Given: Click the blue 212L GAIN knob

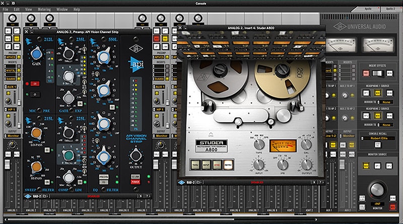Looking at the screenshot, I should [36, 54].
